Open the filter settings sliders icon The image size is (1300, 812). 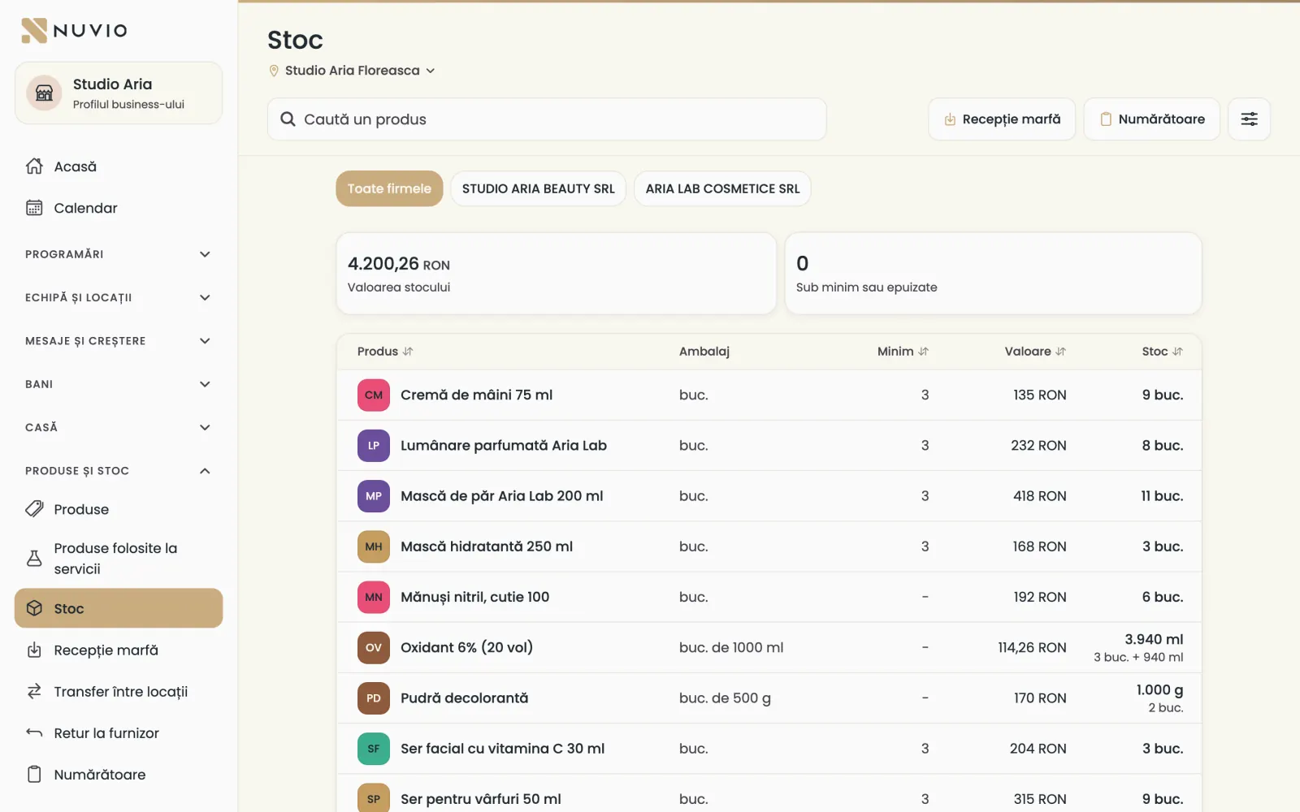pos(1249,119)
